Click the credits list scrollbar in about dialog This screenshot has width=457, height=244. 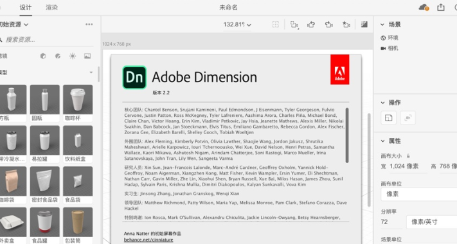pos(347,135)
